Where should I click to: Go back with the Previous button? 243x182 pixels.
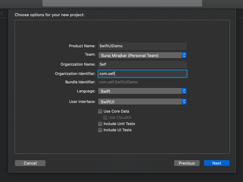(x=187, y=163)
